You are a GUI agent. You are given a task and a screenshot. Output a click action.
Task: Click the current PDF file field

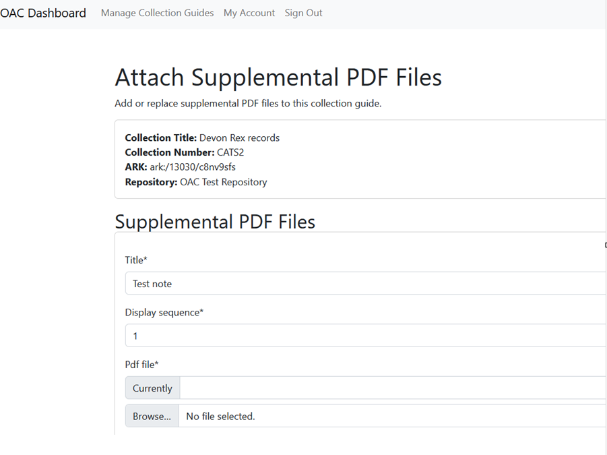tap(337, 388)
